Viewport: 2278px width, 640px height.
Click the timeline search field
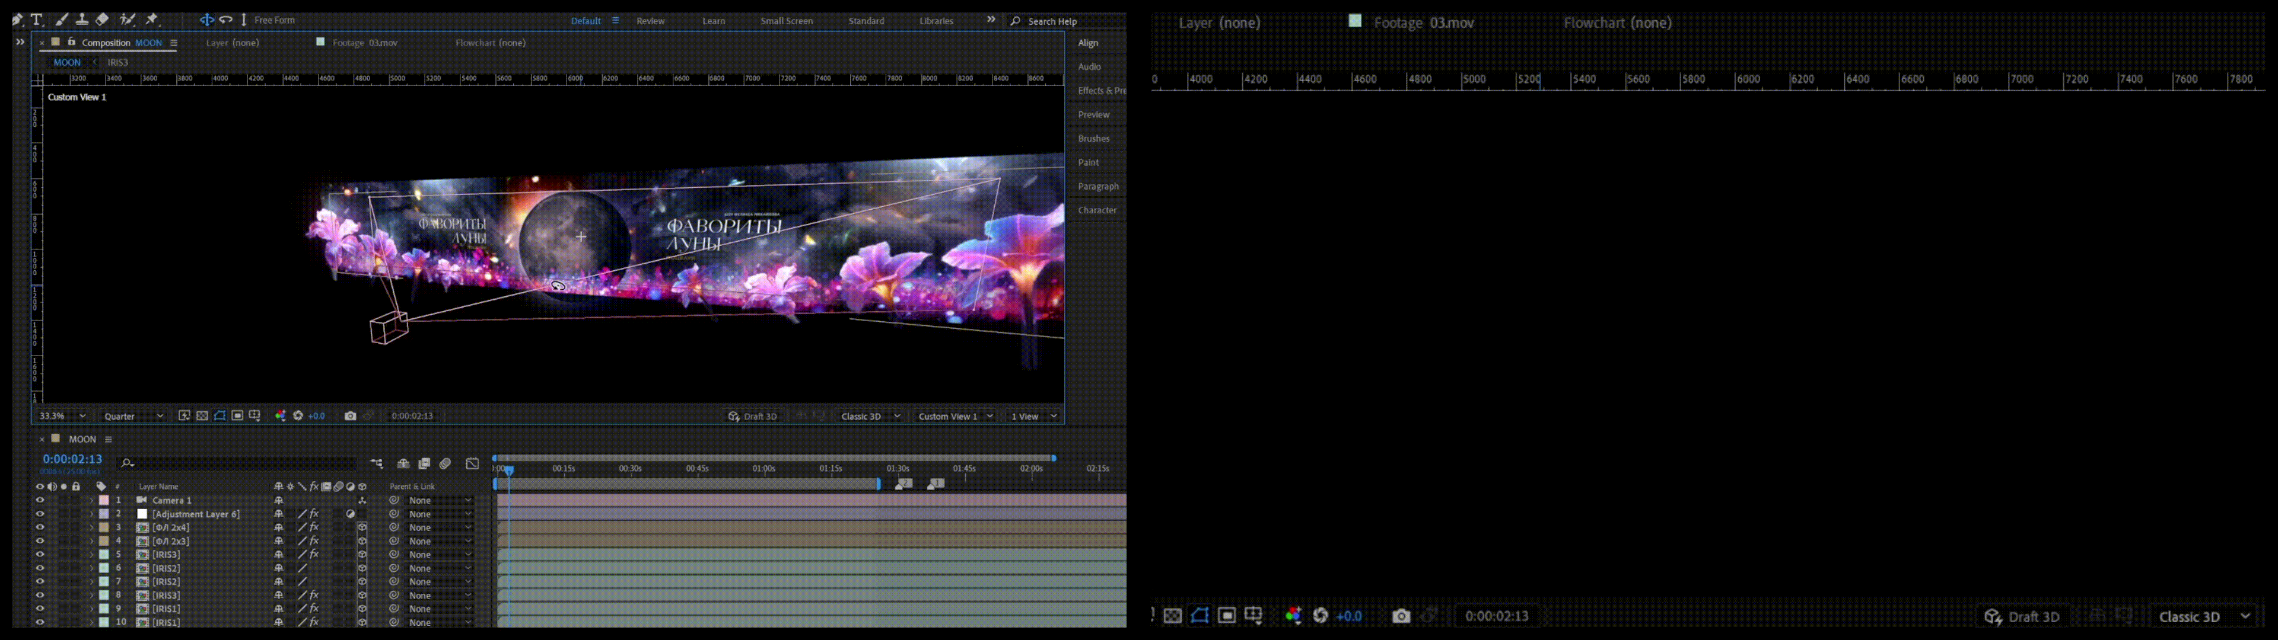pyautogui.click(x=238, y=463)
